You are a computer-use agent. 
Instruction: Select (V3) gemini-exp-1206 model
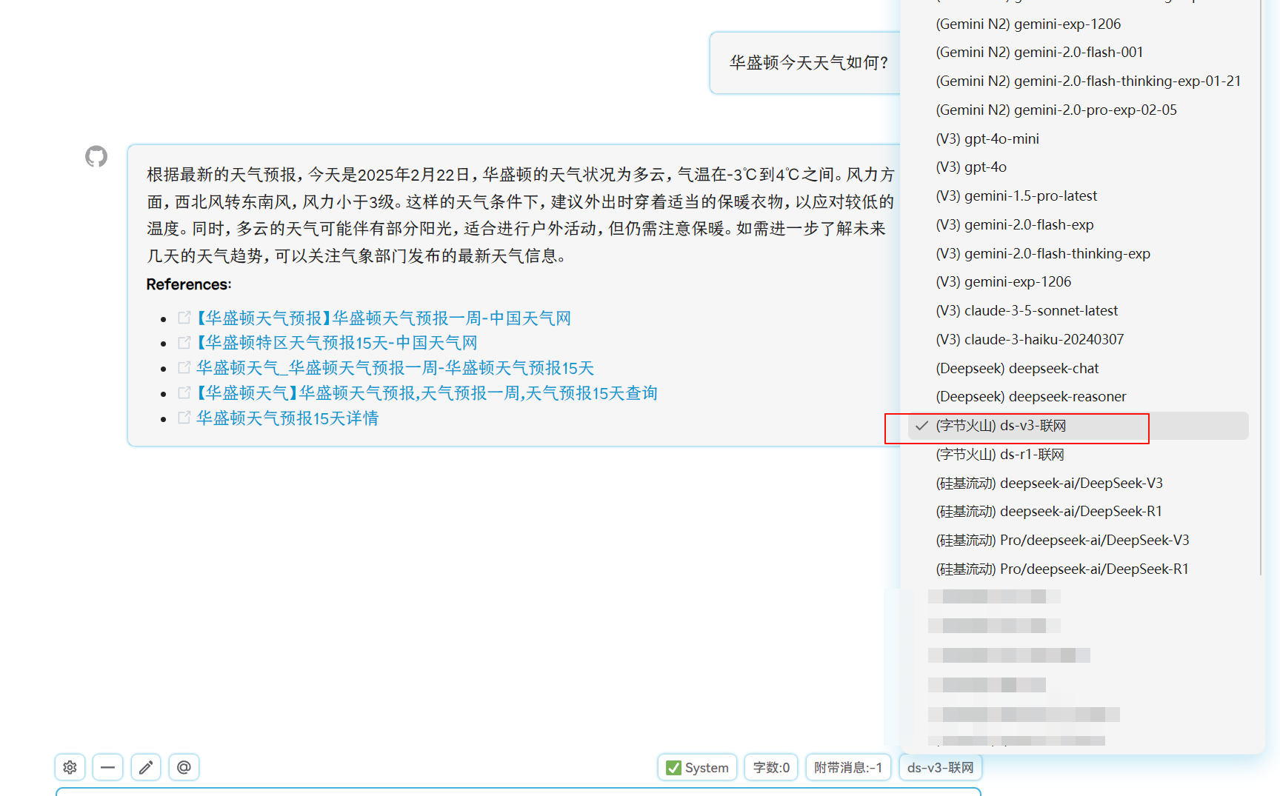tap(1079, 281)
